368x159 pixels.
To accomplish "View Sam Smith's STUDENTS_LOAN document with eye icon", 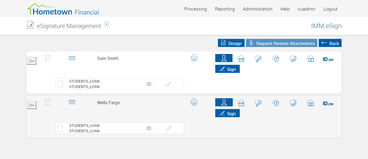I will (149, 84).
